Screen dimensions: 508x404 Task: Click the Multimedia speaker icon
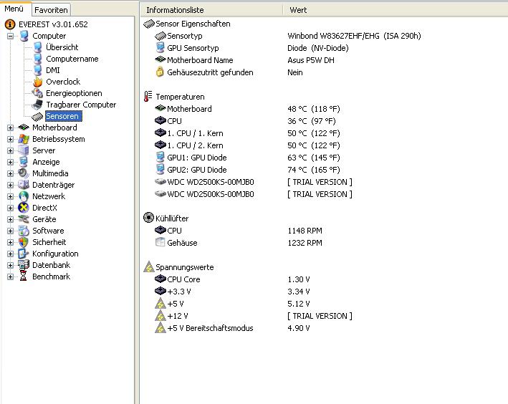click(24, 173)
